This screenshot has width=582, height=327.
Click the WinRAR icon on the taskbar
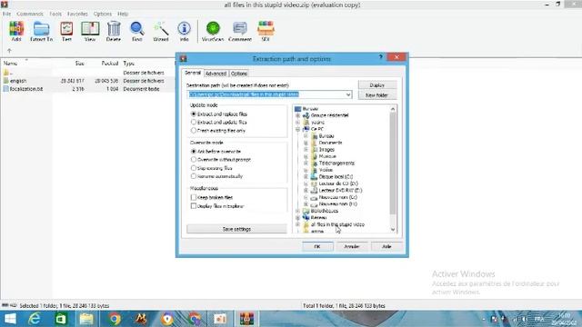tap(246, 319)
